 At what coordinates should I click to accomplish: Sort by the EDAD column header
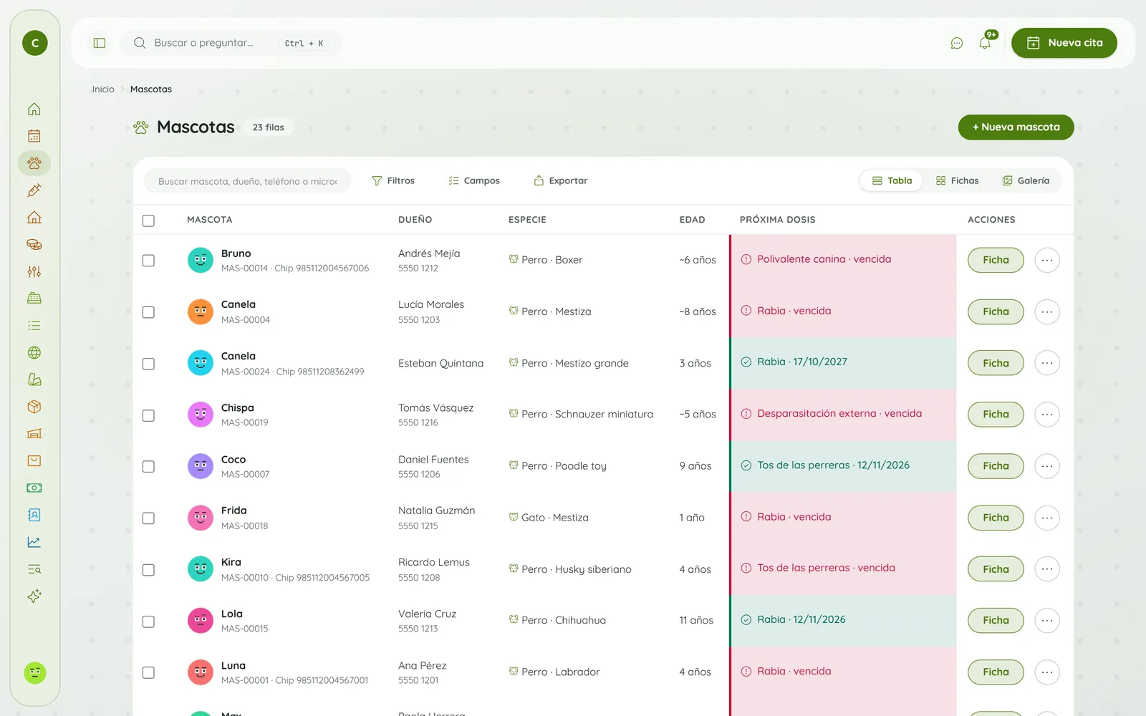pyautogui.click(x=692, y=220)
